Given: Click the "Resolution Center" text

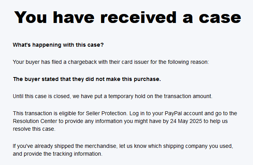Looking at the screenshot, I should coord(35,121).
